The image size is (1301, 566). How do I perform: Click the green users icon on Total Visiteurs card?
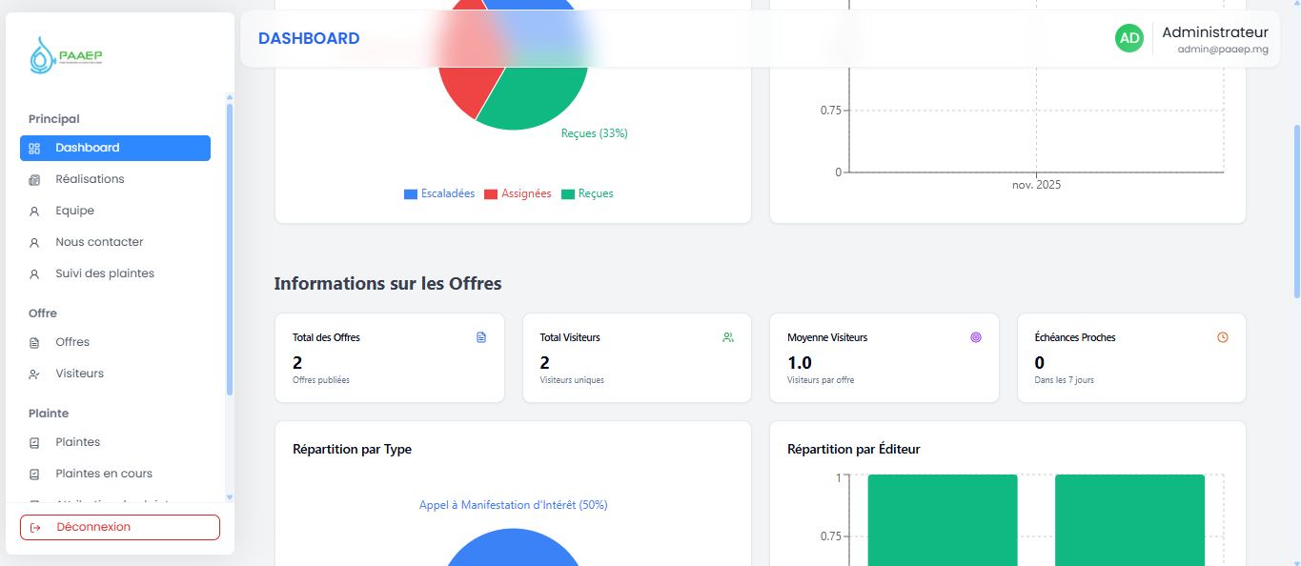pos(728,337)
